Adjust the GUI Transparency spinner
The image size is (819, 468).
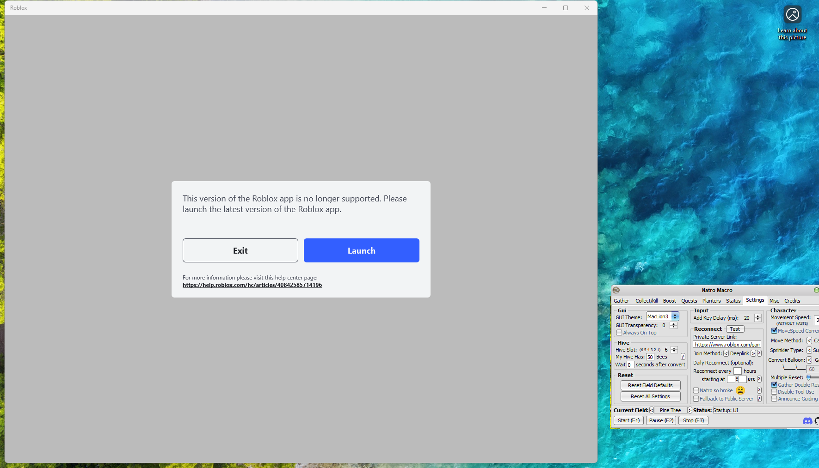click(673, 325)
